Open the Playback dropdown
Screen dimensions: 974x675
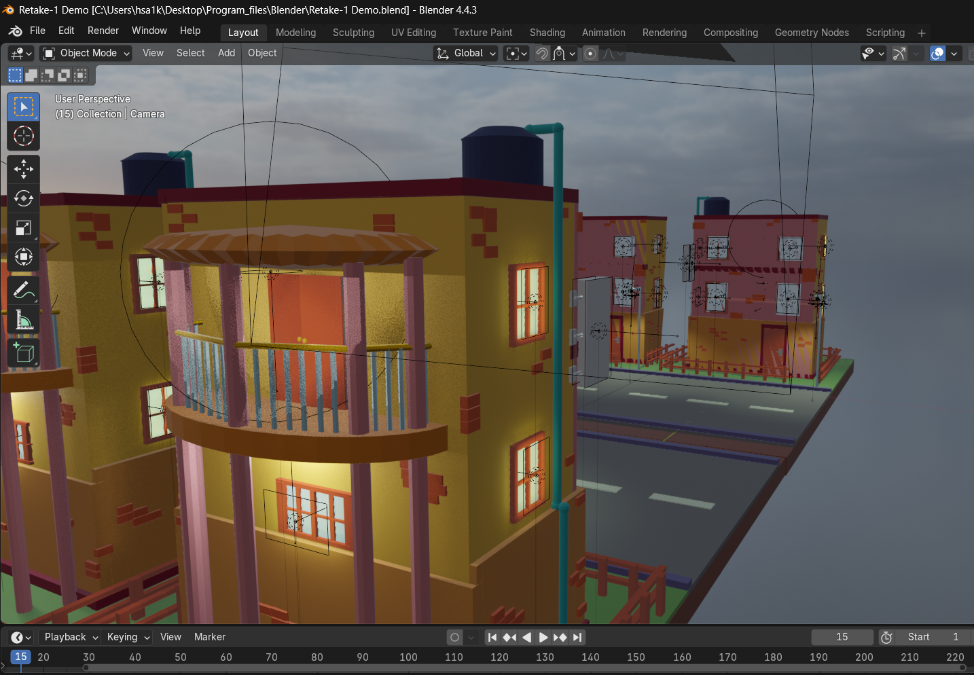(71, 637)
